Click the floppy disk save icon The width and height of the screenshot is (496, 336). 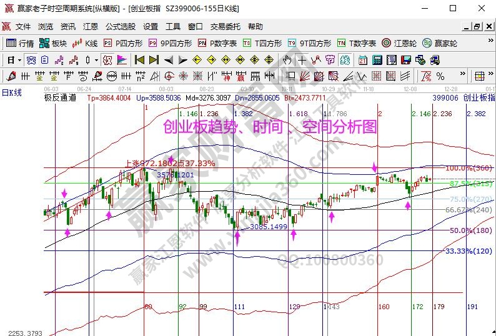405,60
